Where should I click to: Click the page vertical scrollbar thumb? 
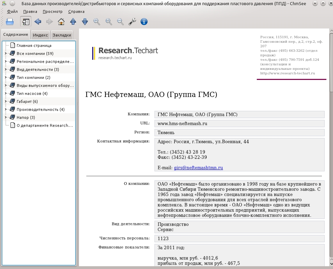click(x=331, y=63)
